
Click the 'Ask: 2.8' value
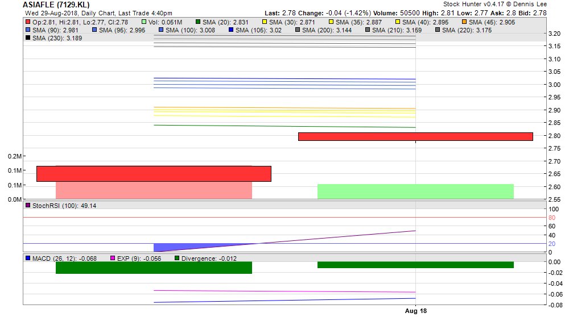point(503,14)
